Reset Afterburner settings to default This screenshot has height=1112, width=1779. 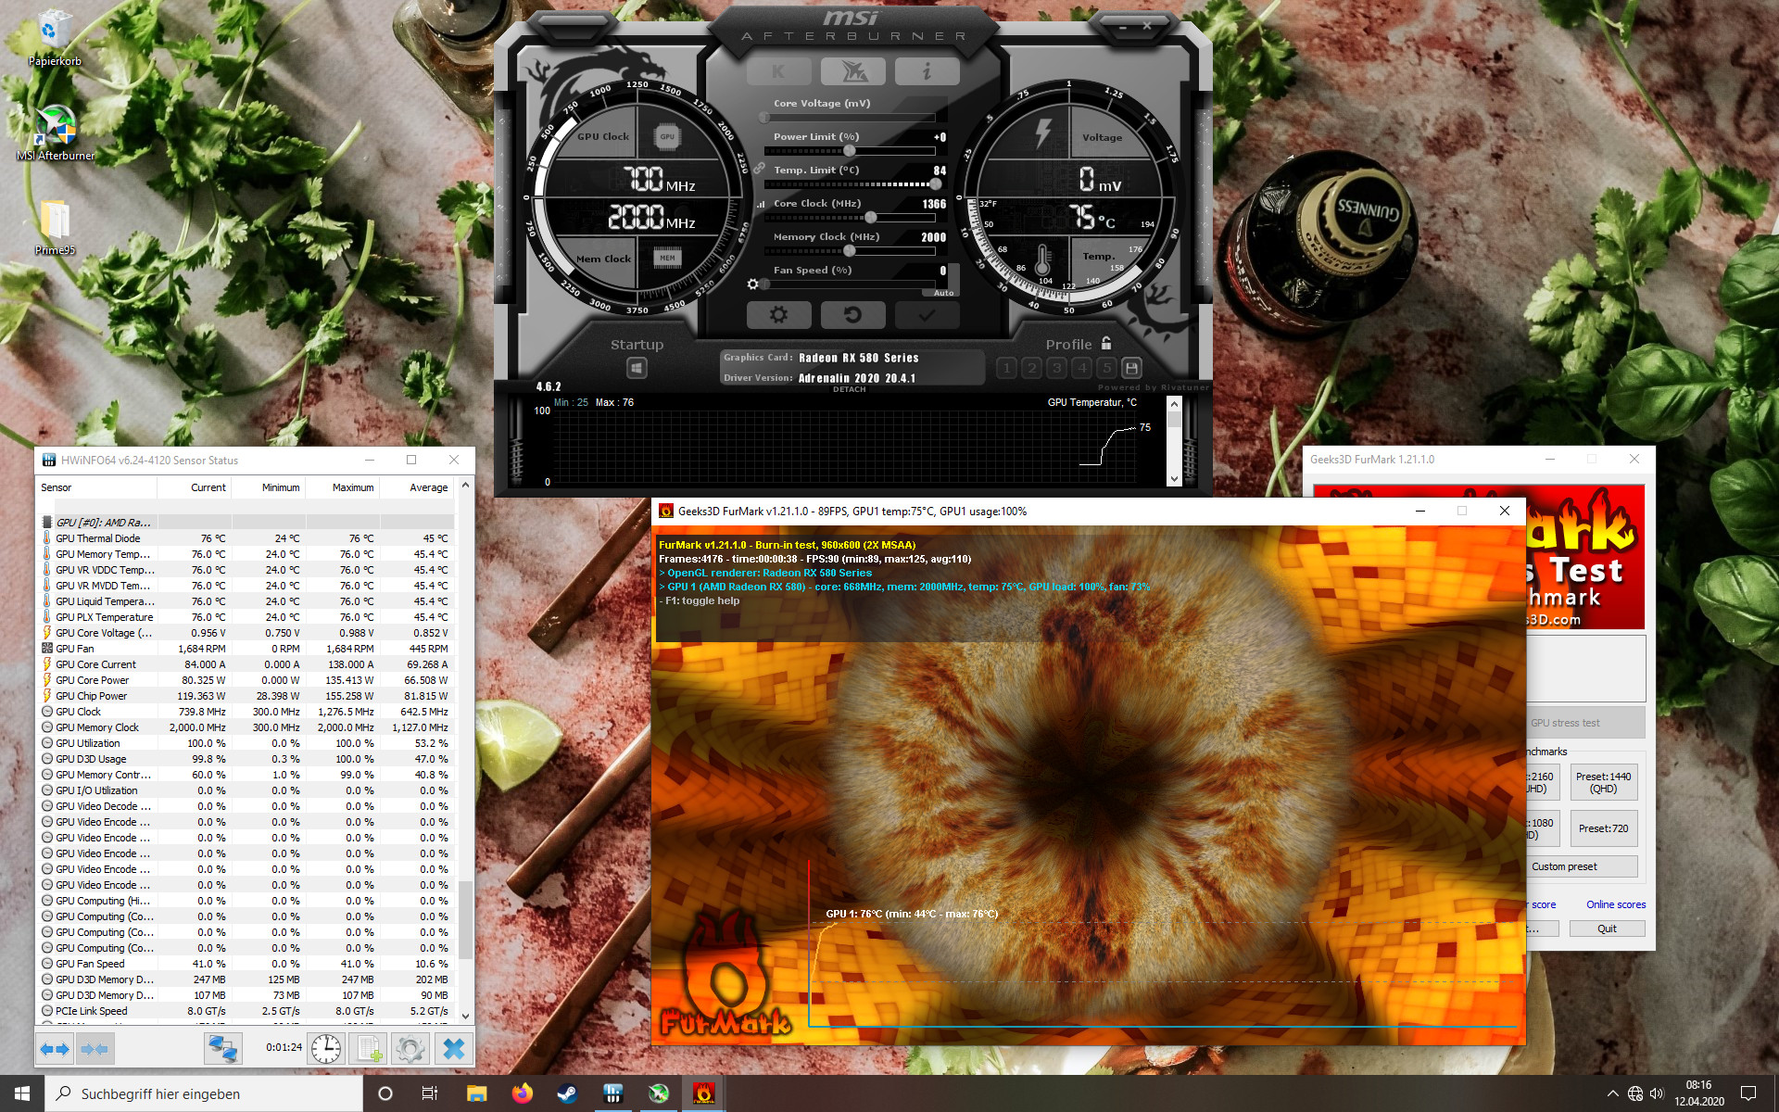[x=852, y=315]
